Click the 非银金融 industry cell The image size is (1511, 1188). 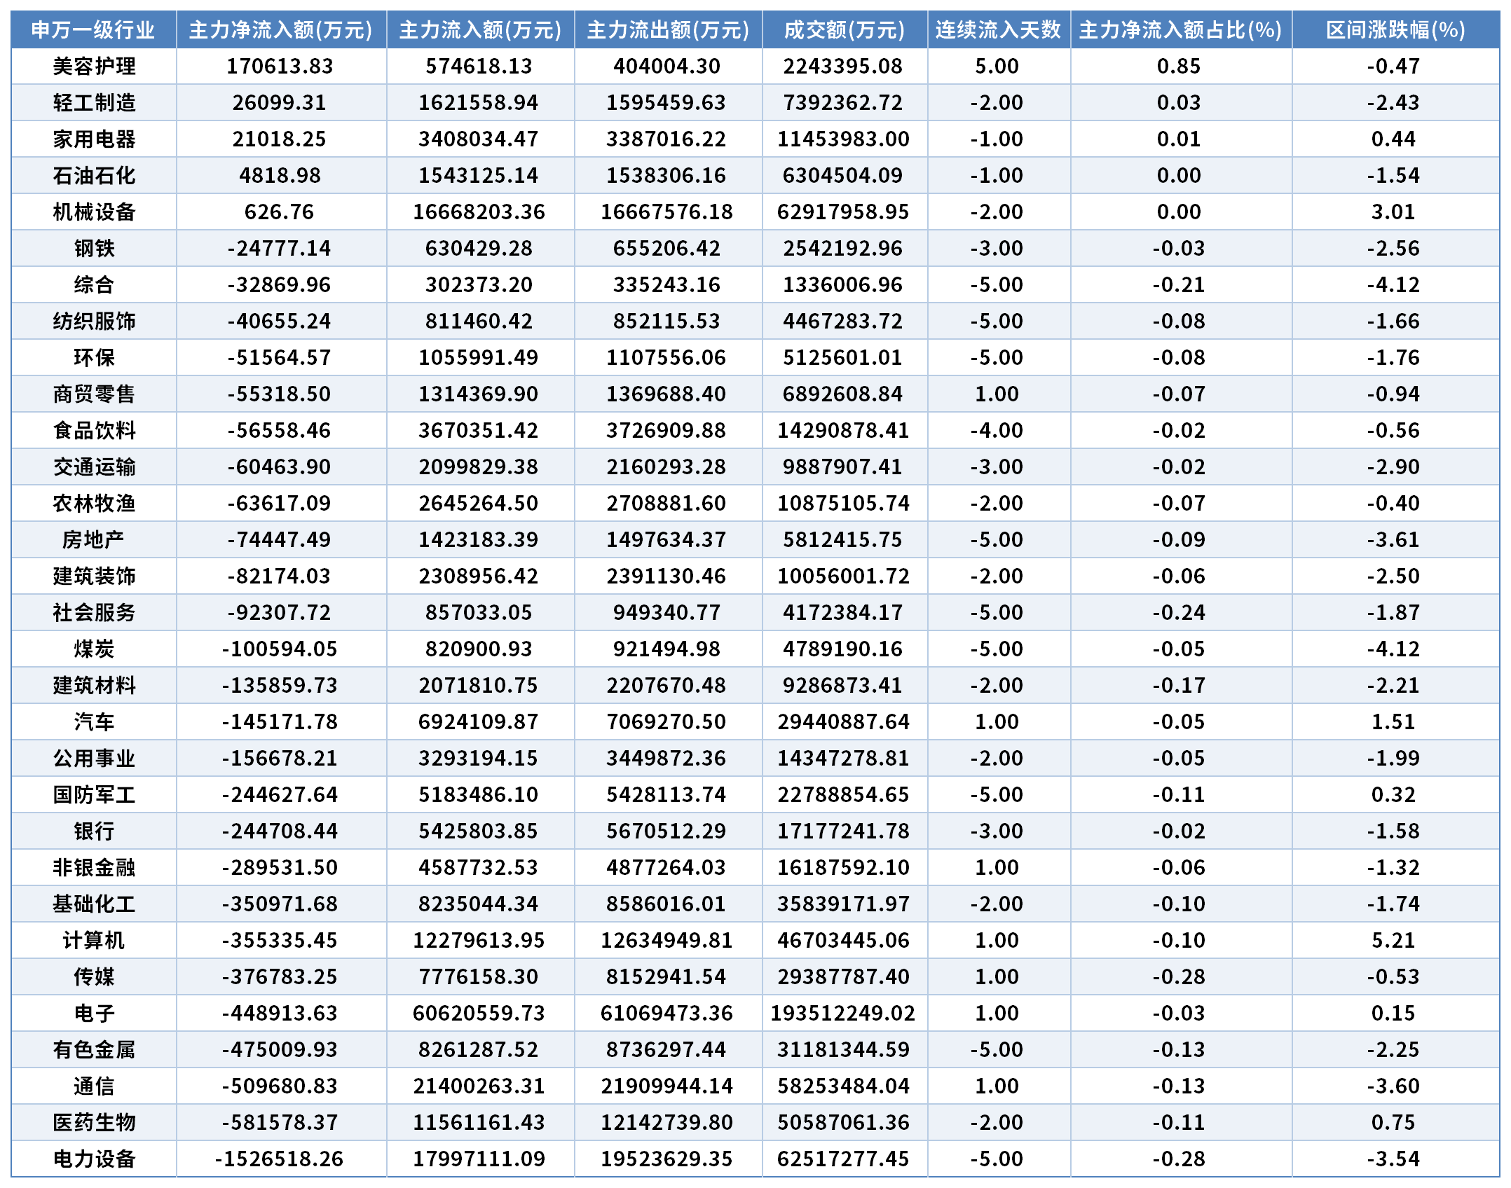point(94,868)
